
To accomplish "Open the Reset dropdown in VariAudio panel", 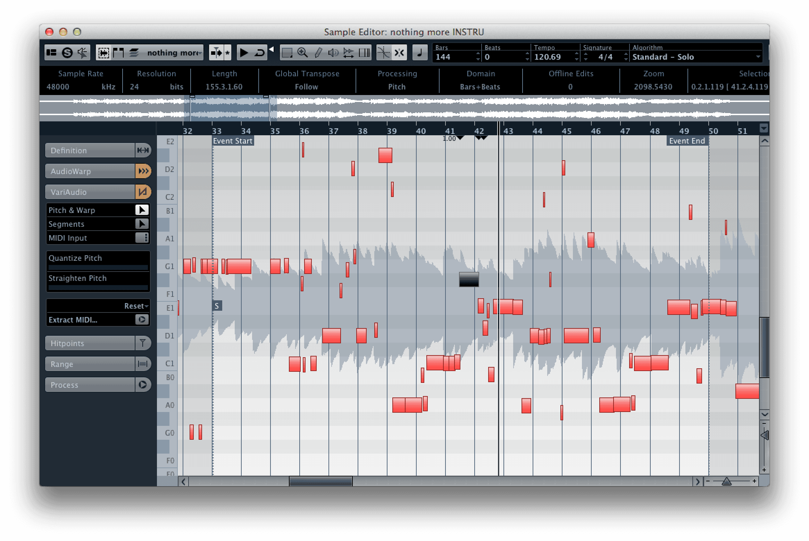I will click(x=135, y=306).
